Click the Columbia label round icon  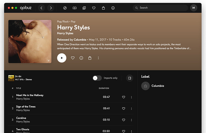(145, 86)
